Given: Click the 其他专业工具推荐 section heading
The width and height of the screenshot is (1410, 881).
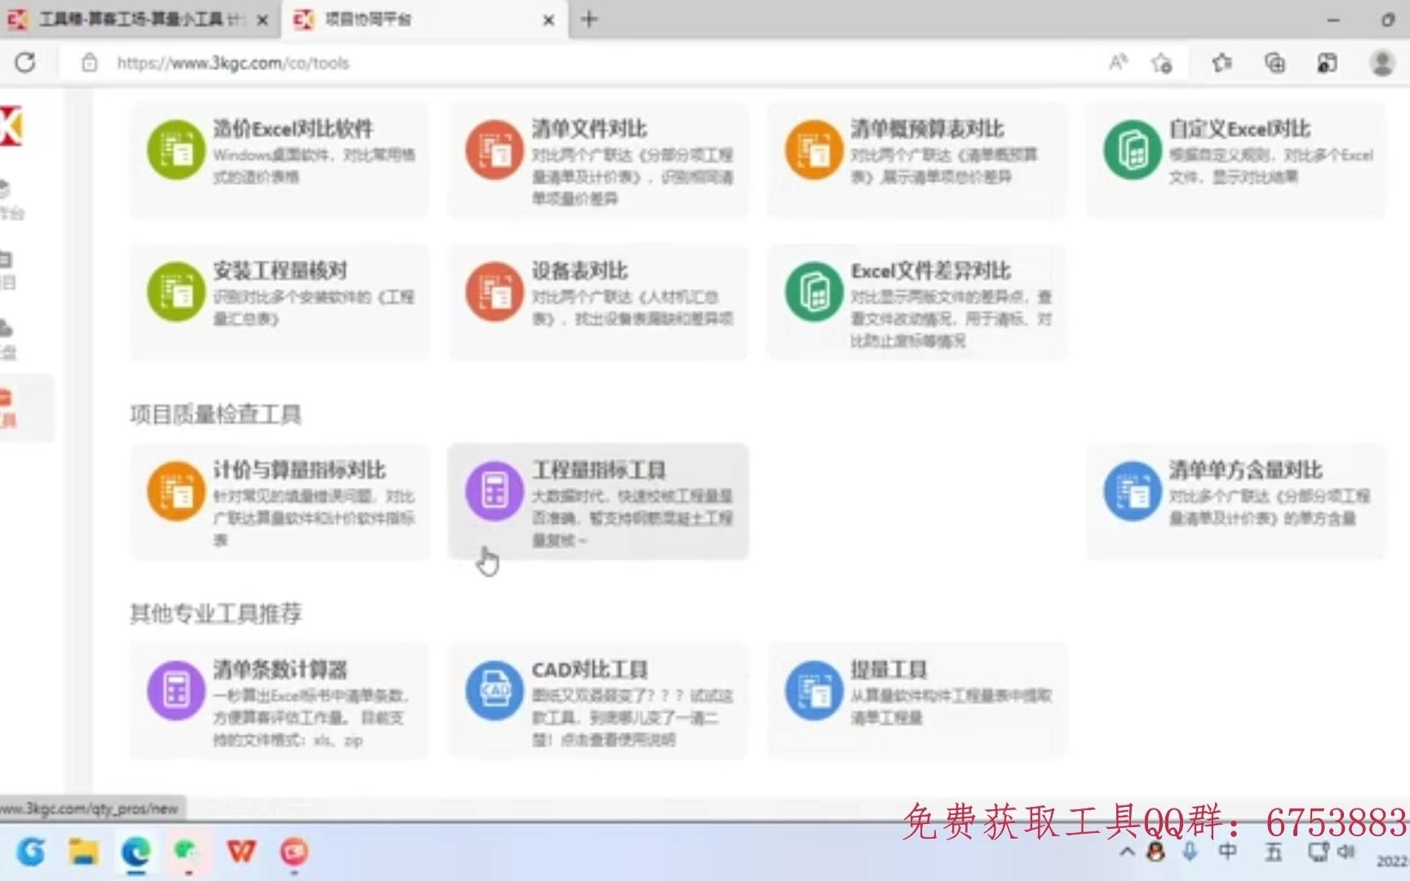Looking at the screenshot, I should (215, 613).
